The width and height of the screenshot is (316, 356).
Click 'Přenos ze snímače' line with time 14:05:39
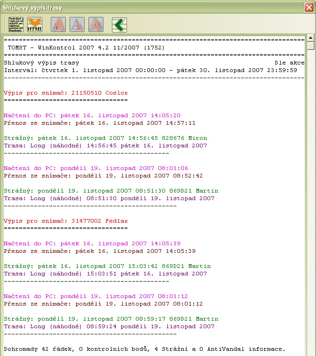coord(100,251)
